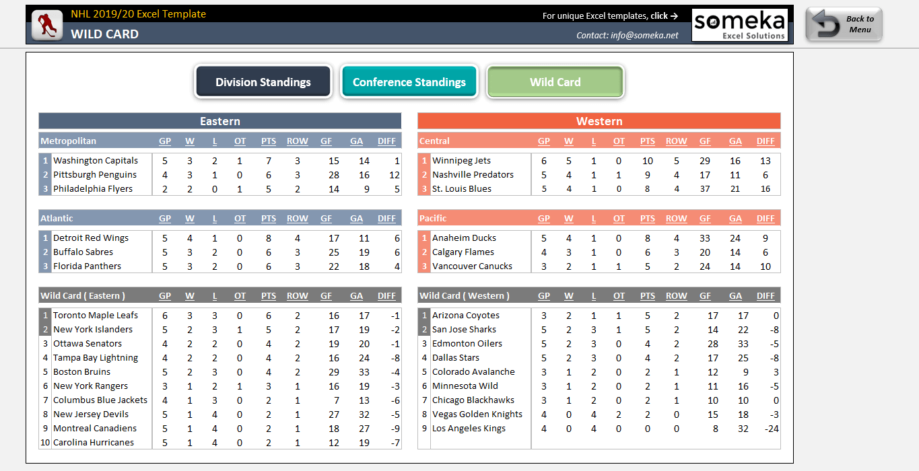
Task: Click the WILD CARD page title
Action: (105, 34)
